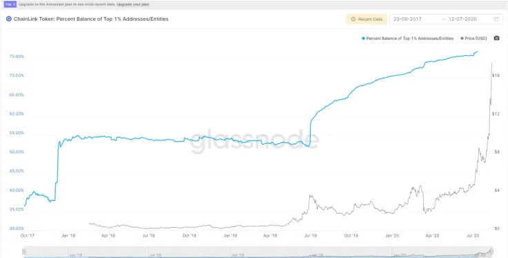Click the ChainLink token icon beside title
The height and width of the screenshot is (258, 508).
[9, 19]
